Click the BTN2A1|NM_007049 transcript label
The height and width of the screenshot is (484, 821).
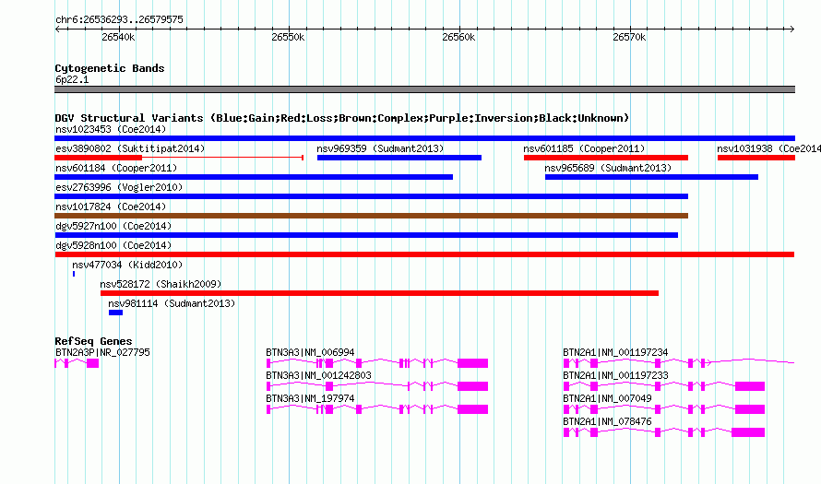pyautogui.click(x=607, y=398)
